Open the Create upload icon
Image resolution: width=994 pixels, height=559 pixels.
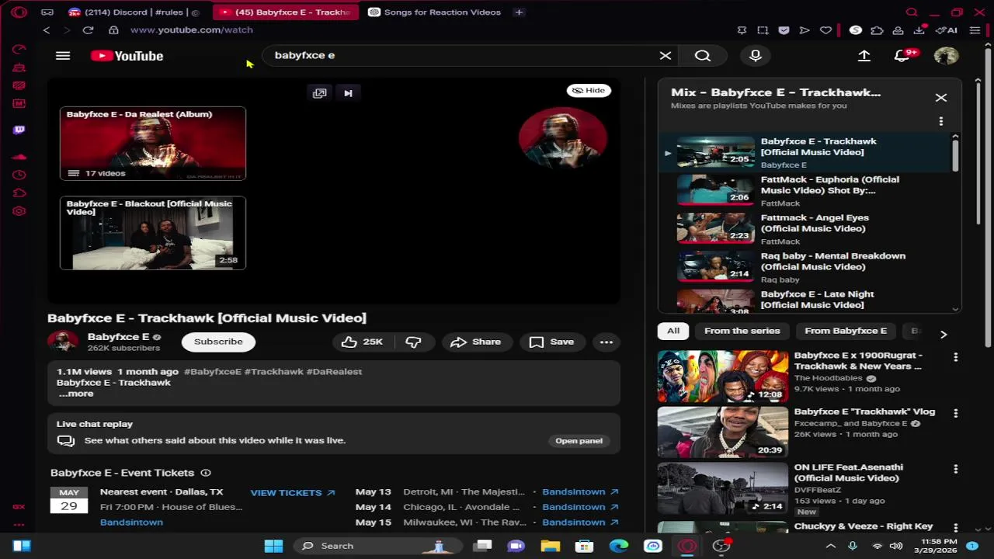[864, 56]
